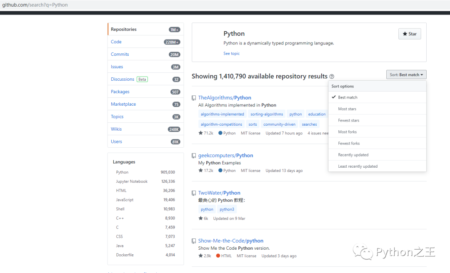Click the python3 topic tag
Viewport: 450px width, 273px height.
pyautogui.click(x=227, y=209)
